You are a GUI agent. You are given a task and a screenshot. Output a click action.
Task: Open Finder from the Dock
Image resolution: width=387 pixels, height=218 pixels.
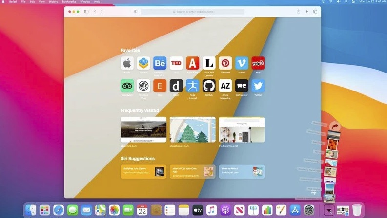coord(31,210)
